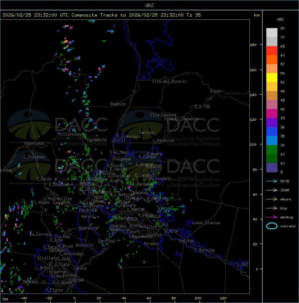Click the 'L_PAZ' map label
Viewport: 299px width, 303px height.
(243, 264)
